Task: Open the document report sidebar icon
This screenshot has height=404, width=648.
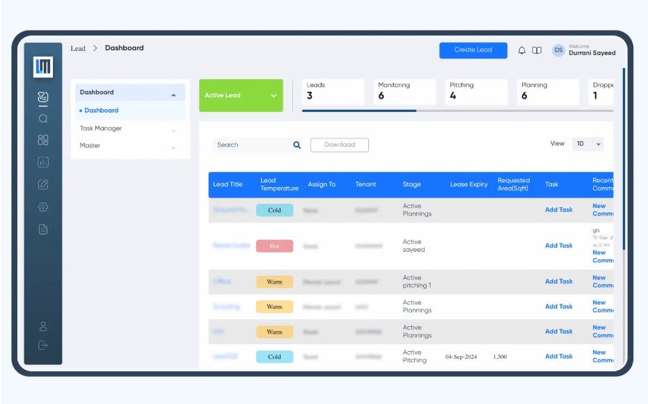Action: point(43,227)
